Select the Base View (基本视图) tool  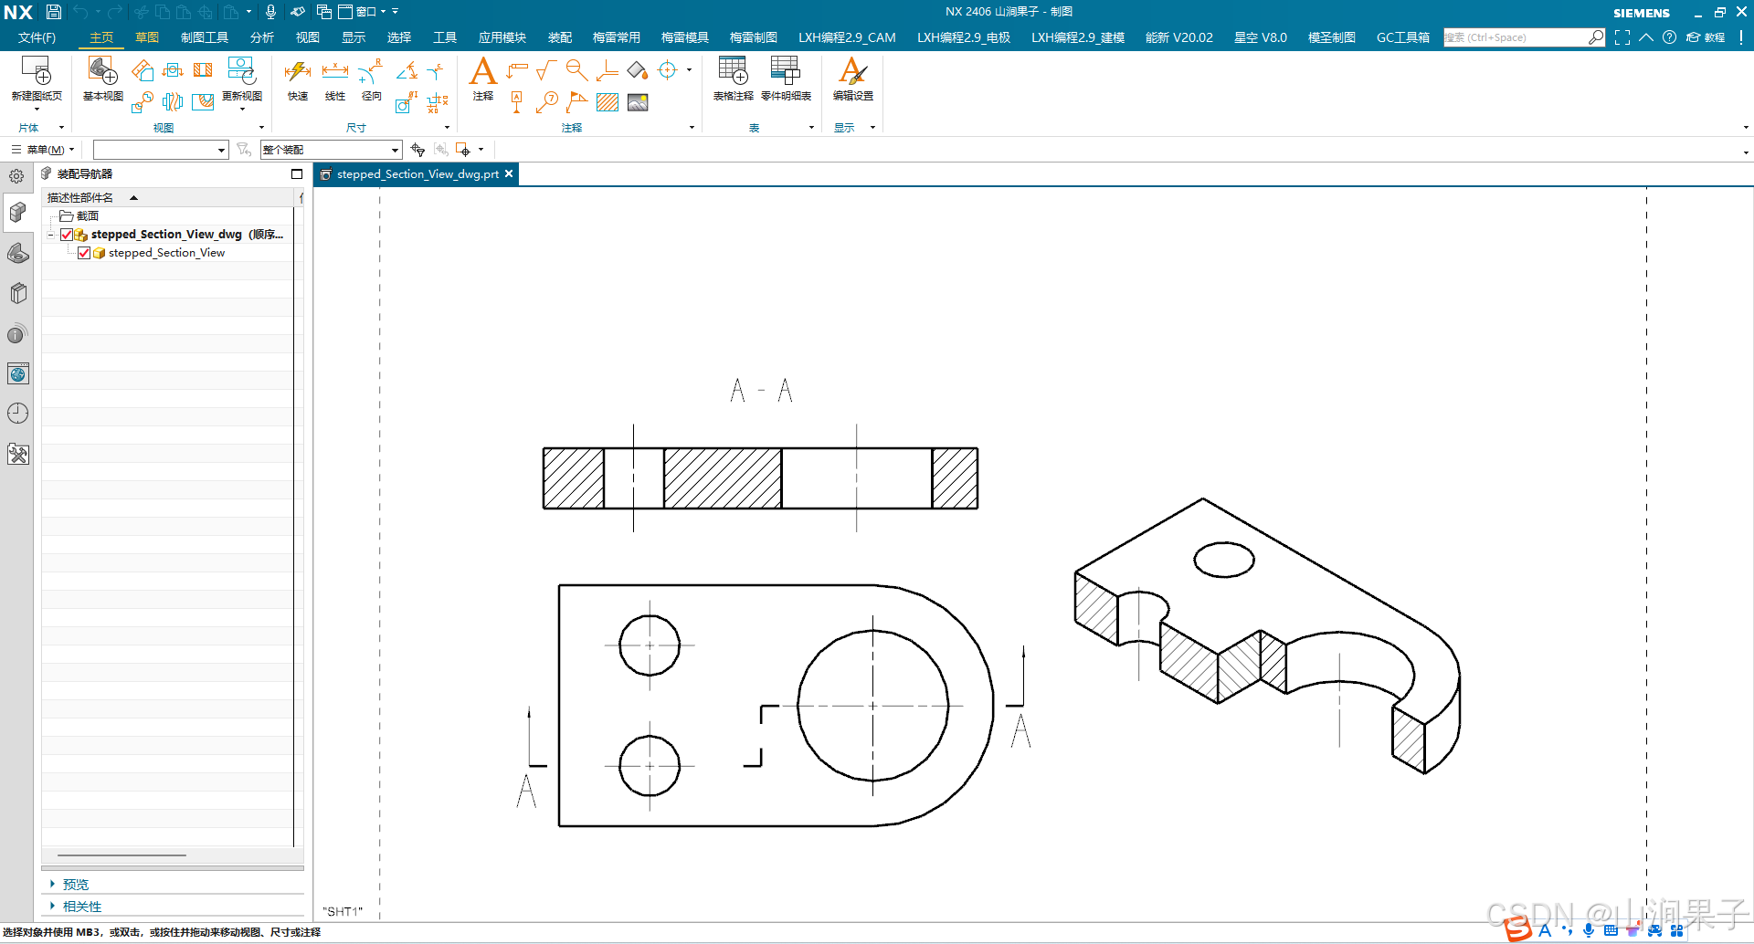coord(103,79)
